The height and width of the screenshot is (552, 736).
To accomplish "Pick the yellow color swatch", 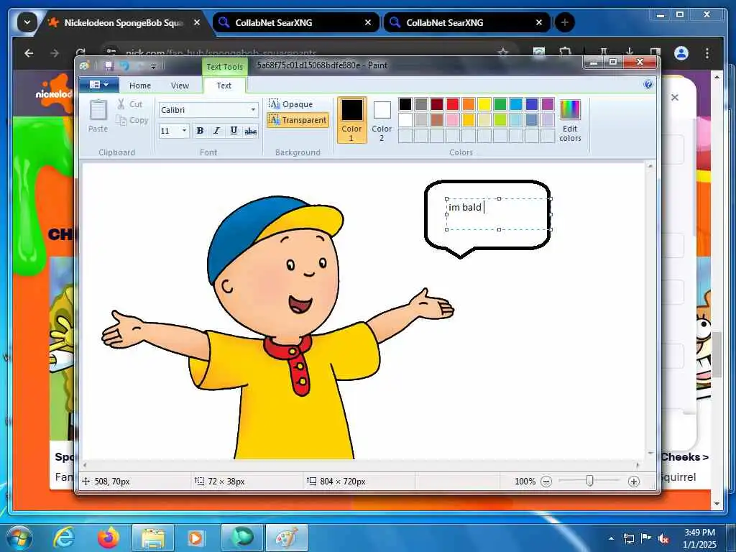I will tap(484, 103).
